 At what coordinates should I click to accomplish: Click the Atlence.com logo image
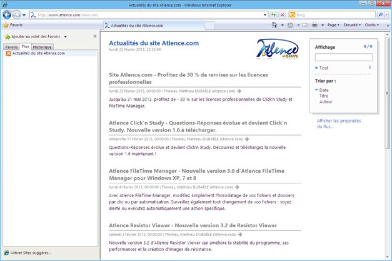pyautogui.click(x=278, y=49)
